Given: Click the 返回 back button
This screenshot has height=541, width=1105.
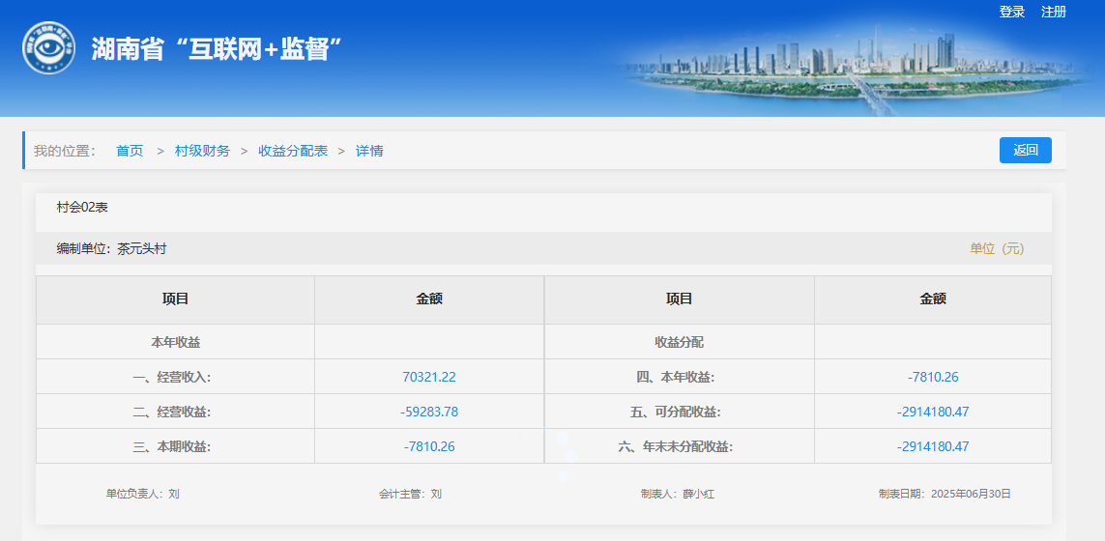Looking at the screenshot, I should point(1026,150).
